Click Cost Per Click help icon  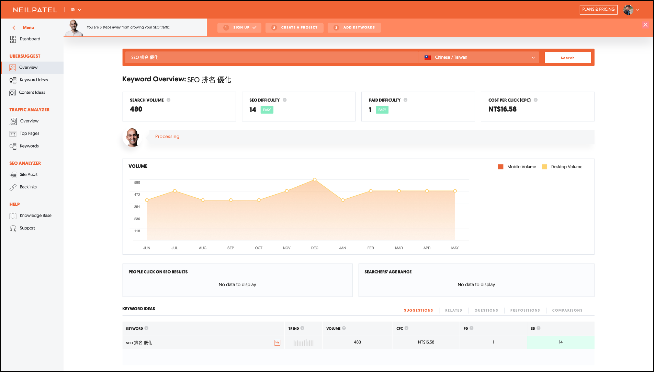[x=535, y=100]
